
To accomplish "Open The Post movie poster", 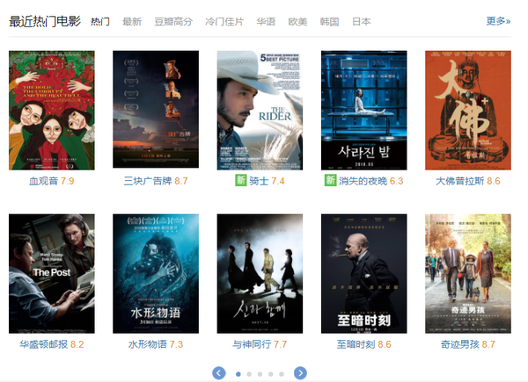I will (52, 273).
